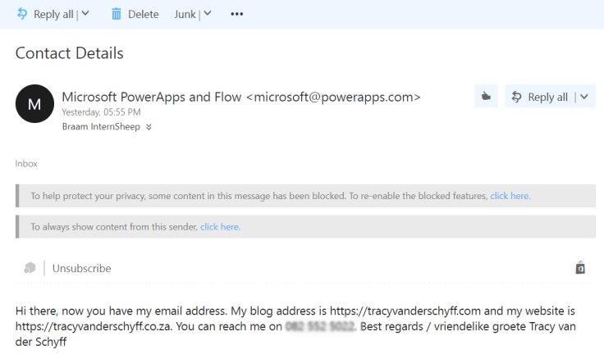This screenshot has width=604, height=354.
Task: Click the Braam InternSheep recipient name
Action: (x=101, y=127)
